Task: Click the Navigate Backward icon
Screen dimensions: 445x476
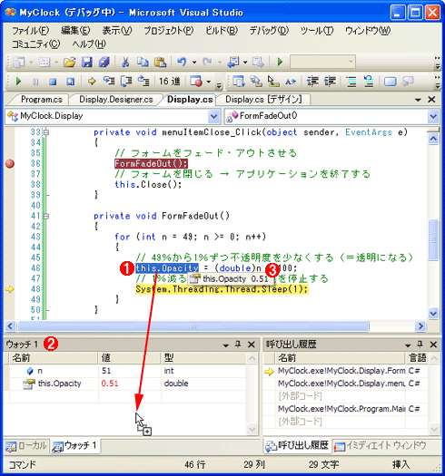Action: point(233,63)
